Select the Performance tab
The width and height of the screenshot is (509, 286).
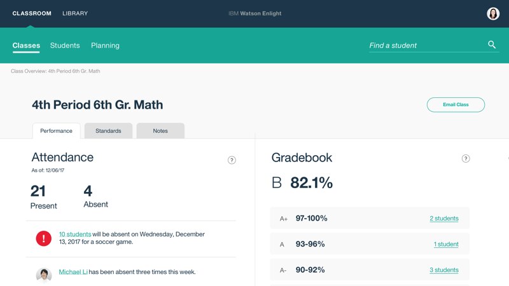point(56,131)
